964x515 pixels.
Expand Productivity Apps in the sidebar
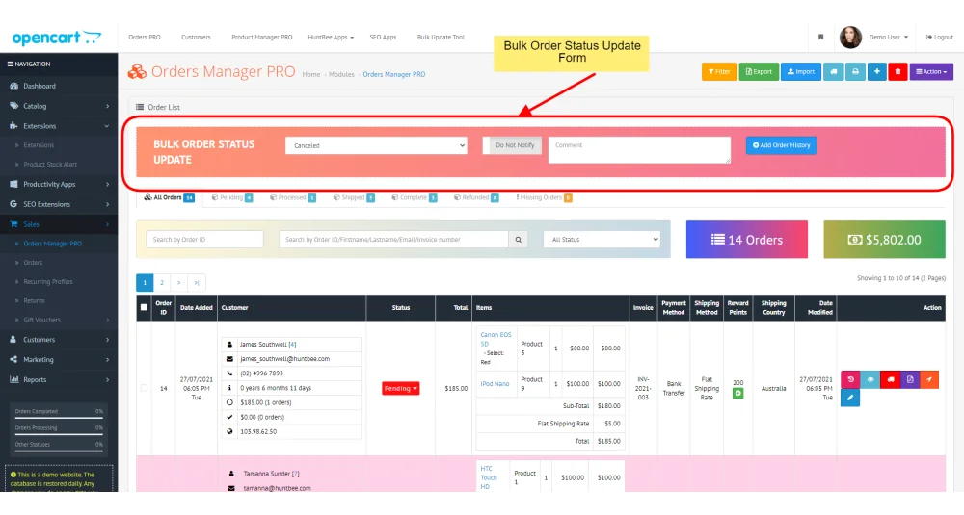[59, 184]
